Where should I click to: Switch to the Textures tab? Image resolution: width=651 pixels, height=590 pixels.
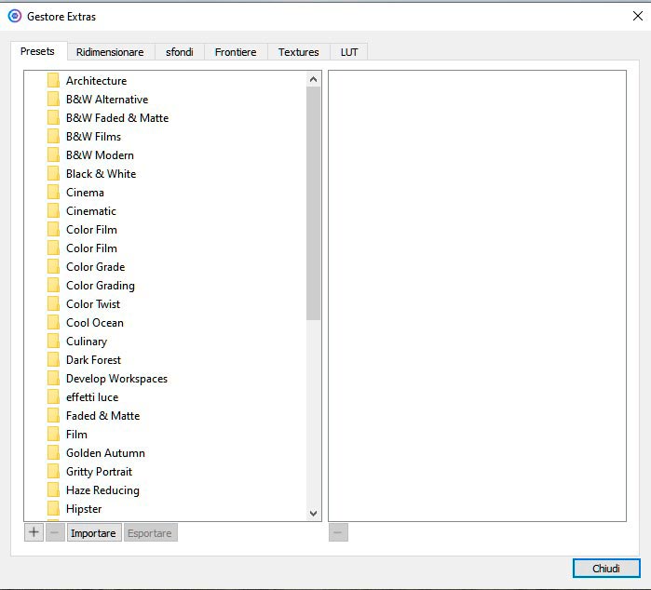pos(298,52)
